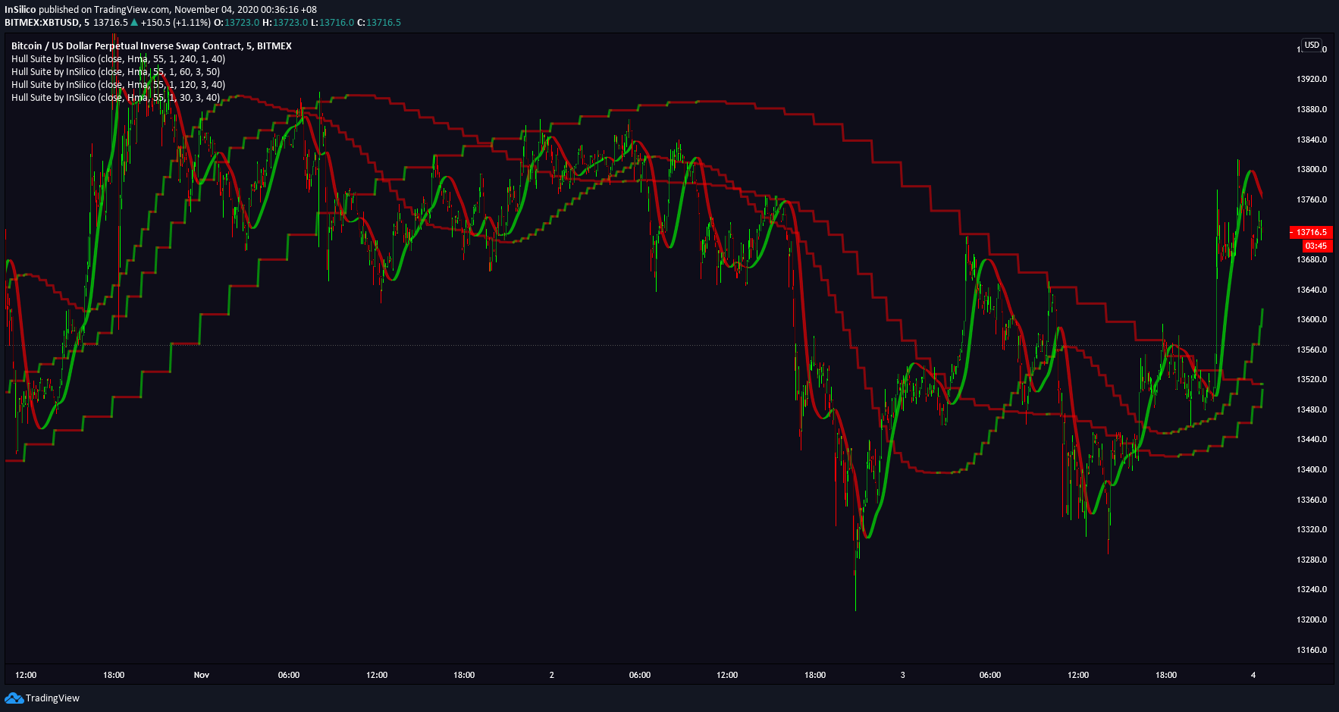Click the TradingView cloud logo icon

tap(14, 698)
